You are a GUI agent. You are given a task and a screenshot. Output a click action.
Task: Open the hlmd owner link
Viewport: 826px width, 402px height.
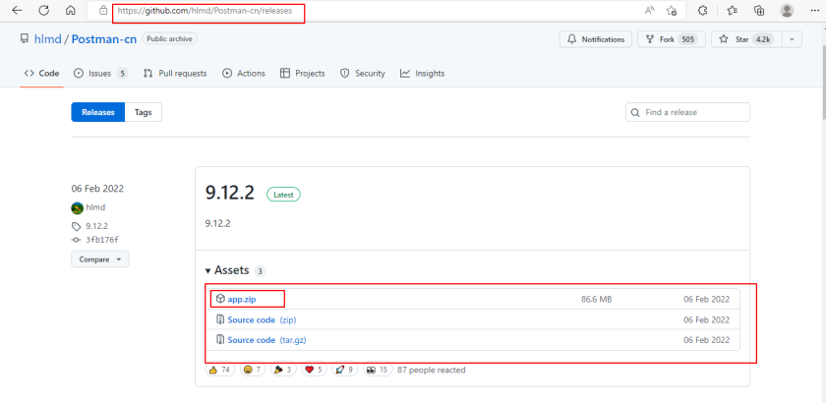coord(47,39)
